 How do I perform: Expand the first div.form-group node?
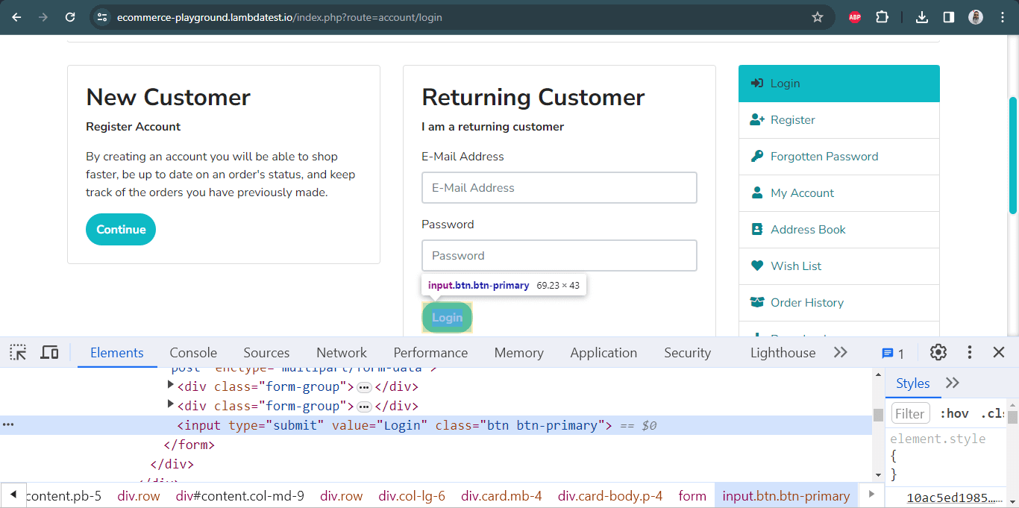[171, 385]
